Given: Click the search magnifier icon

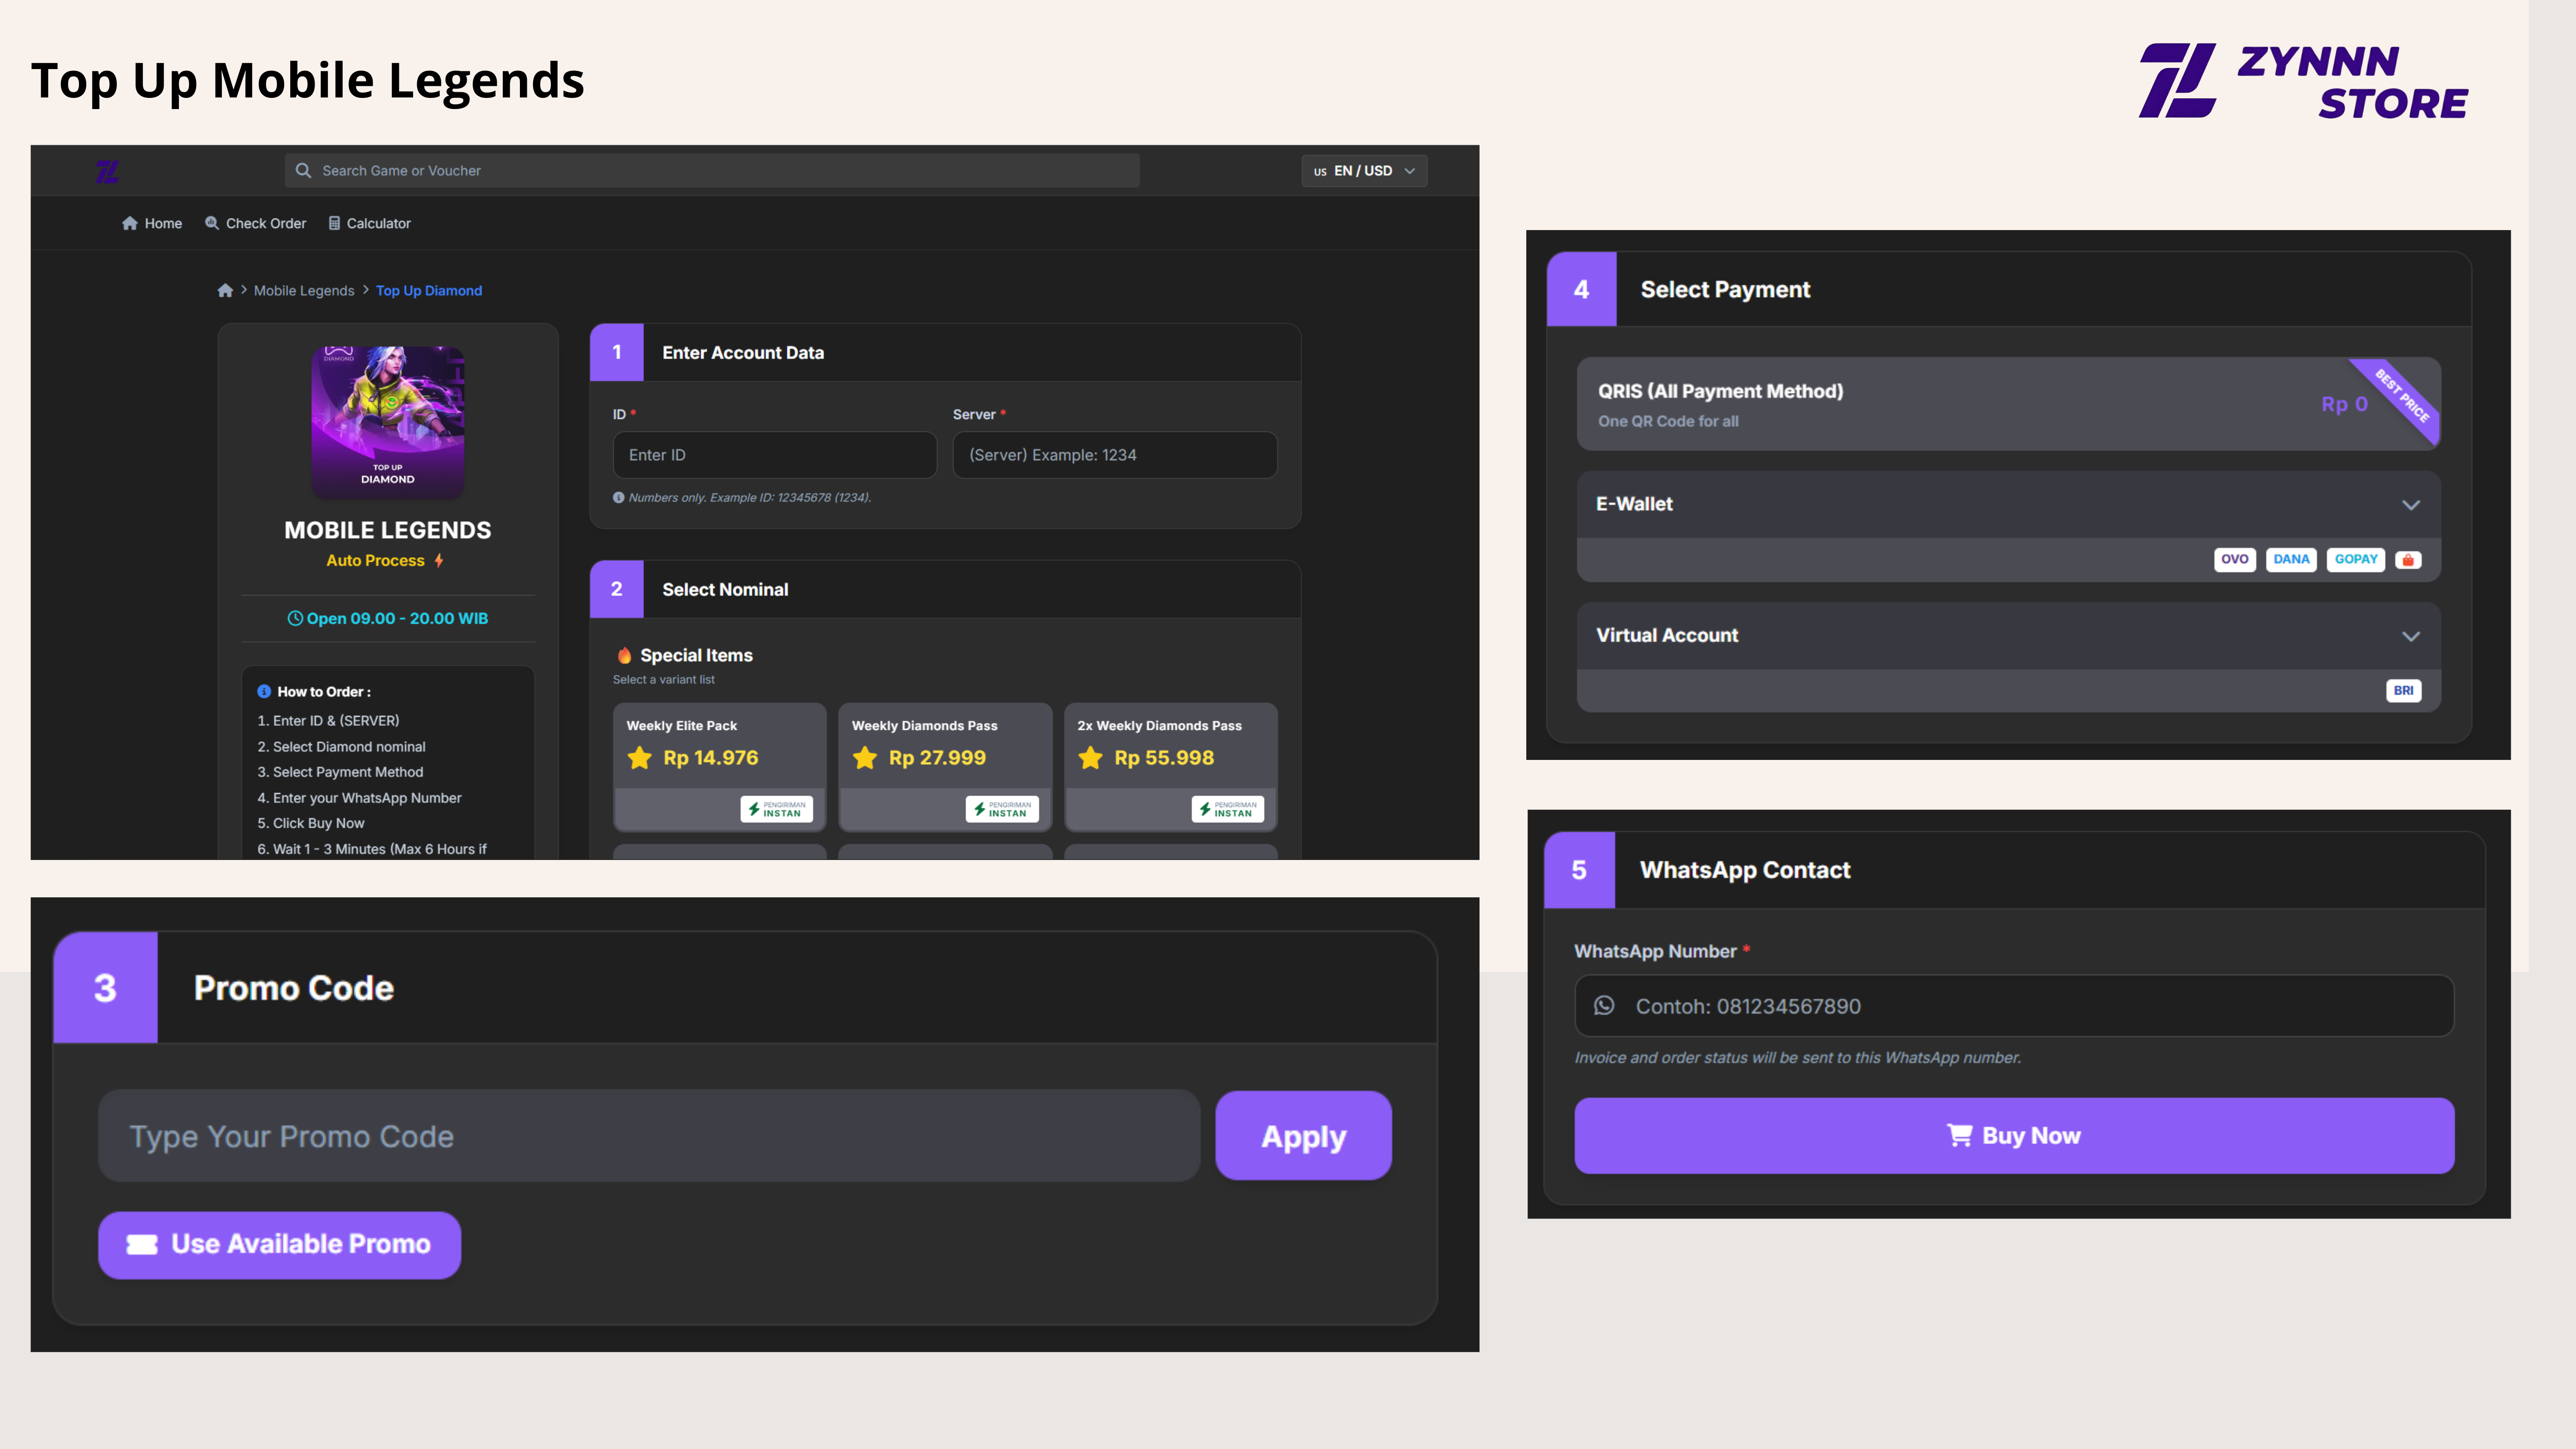Looking at the screenshot, I should (303, 171).
